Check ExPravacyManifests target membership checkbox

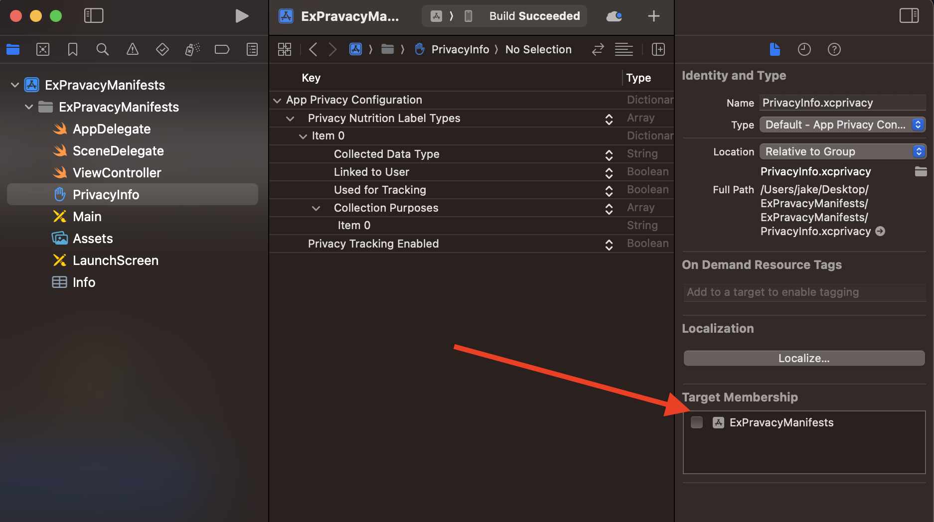(x=697, y=422)
